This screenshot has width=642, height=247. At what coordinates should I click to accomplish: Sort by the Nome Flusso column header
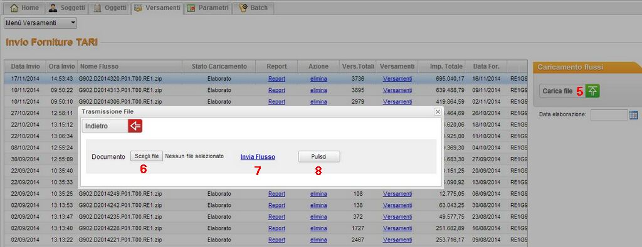129,66
